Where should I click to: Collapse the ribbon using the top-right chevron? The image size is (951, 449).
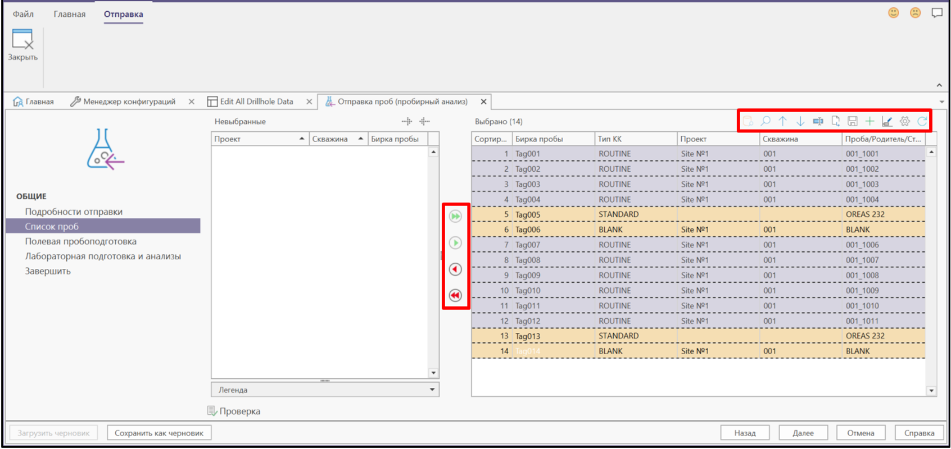(x=939, y=85)
